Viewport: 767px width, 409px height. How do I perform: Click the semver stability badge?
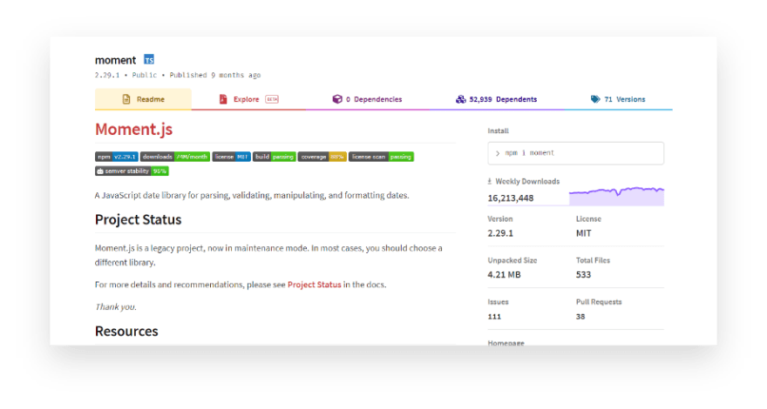(x=132, y=171)
